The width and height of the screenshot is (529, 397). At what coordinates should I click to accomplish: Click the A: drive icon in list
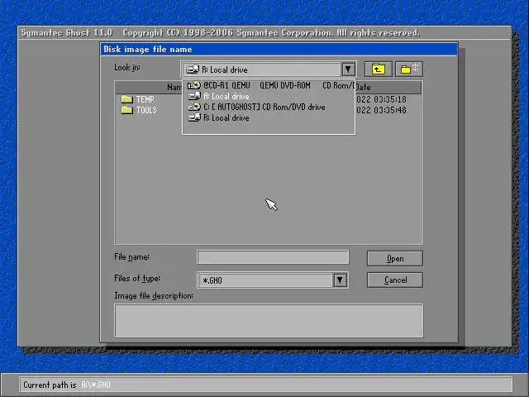194,96
